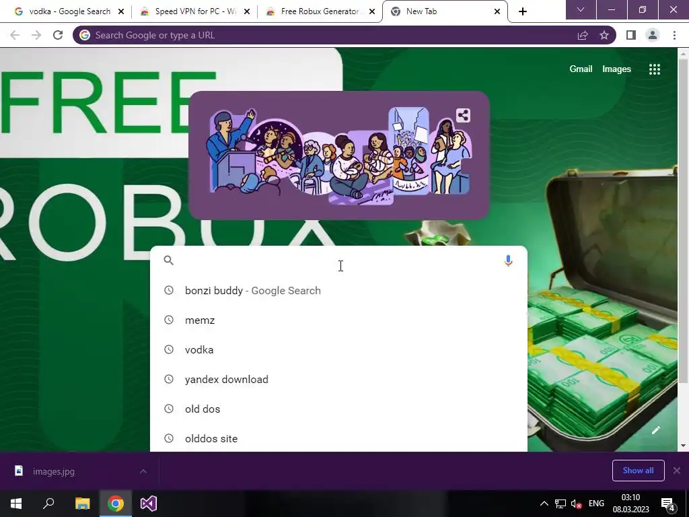Open a new tab with plus button
Viewport: 689px width, 517px height.
pyautogui.click(x=522, y=11)
